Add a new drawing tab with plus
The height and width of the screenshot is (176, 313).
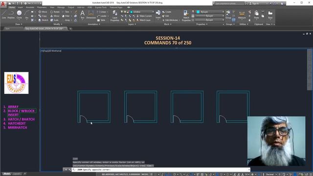[70, 29]
